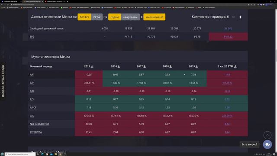Viewport: 277px width, 156px height.
Task: Go back in the browser
Action: (2, 5)
